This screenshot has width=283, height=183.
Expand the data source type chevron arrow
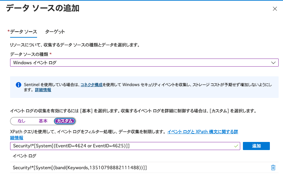tap(273, 63)
